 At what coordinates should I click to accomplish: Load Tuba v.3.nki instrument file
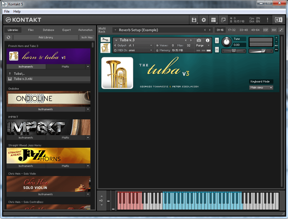point(49,79)
